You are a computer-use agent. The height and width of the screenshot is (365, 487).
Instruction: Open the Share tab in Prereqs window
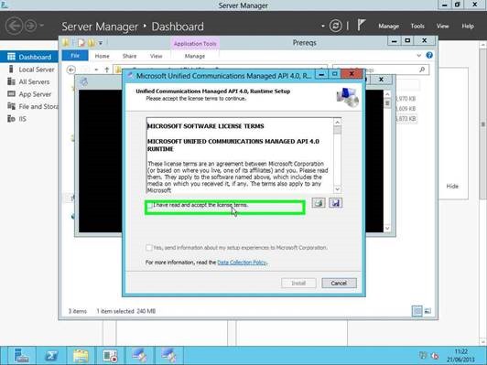tap(129, 56)
